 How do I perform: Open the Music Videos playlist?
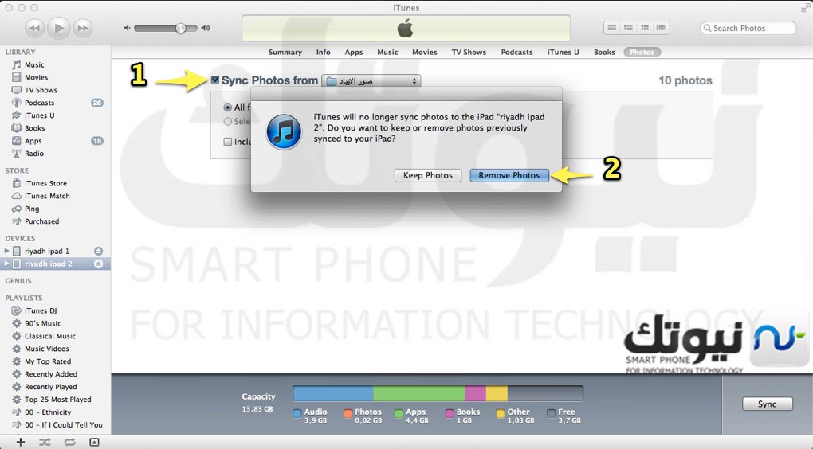[47, 349]
